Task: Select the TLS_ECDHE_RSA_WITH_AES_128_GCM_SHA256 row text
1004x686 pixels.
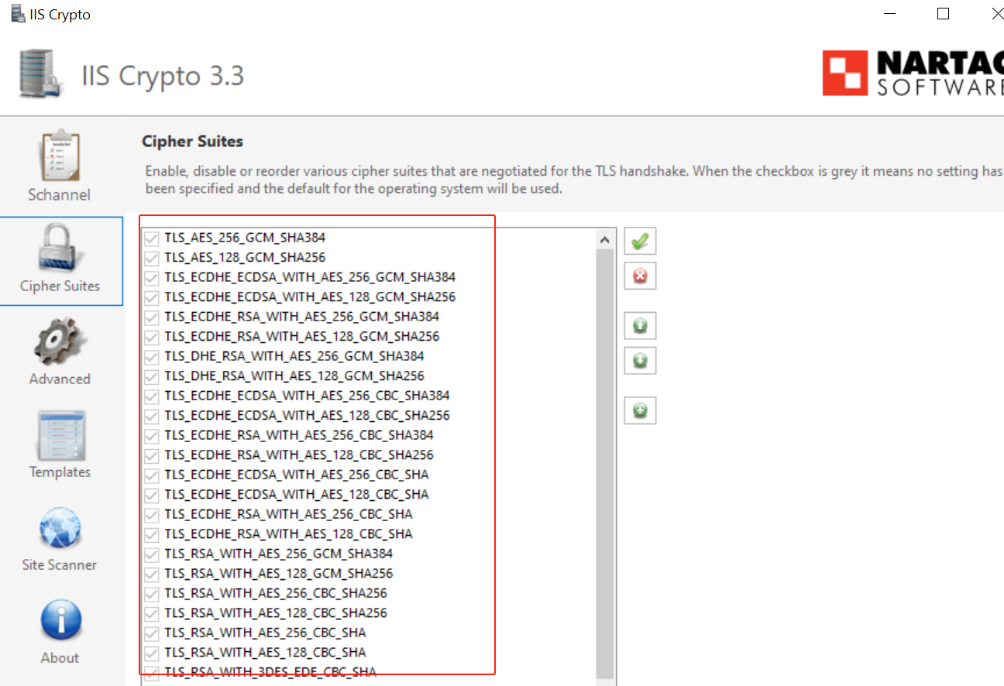Action: pos(301,336)
